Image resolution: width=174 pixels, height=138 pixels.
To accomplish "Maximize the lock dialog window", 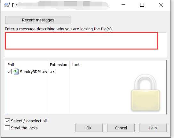I will click(x=142, y=5).
